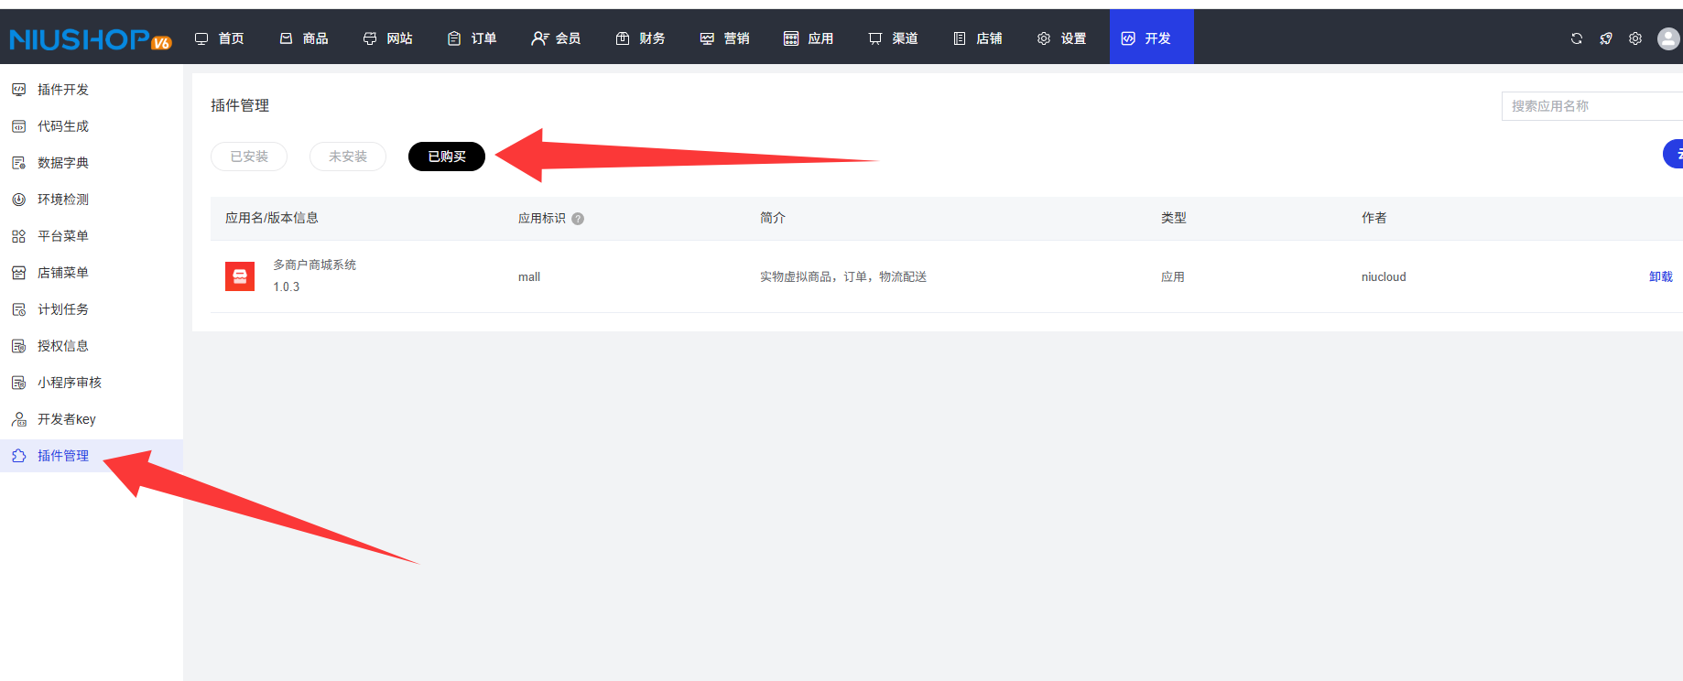
Task: Click the 开发者key sidebar icon
Action: [18, 419]
